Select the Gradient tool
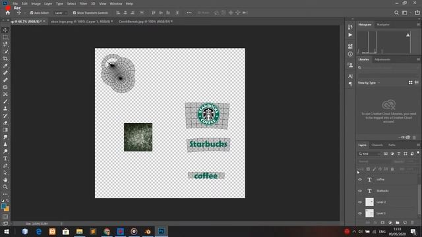 pyautogui.click(x=5, y=130)
